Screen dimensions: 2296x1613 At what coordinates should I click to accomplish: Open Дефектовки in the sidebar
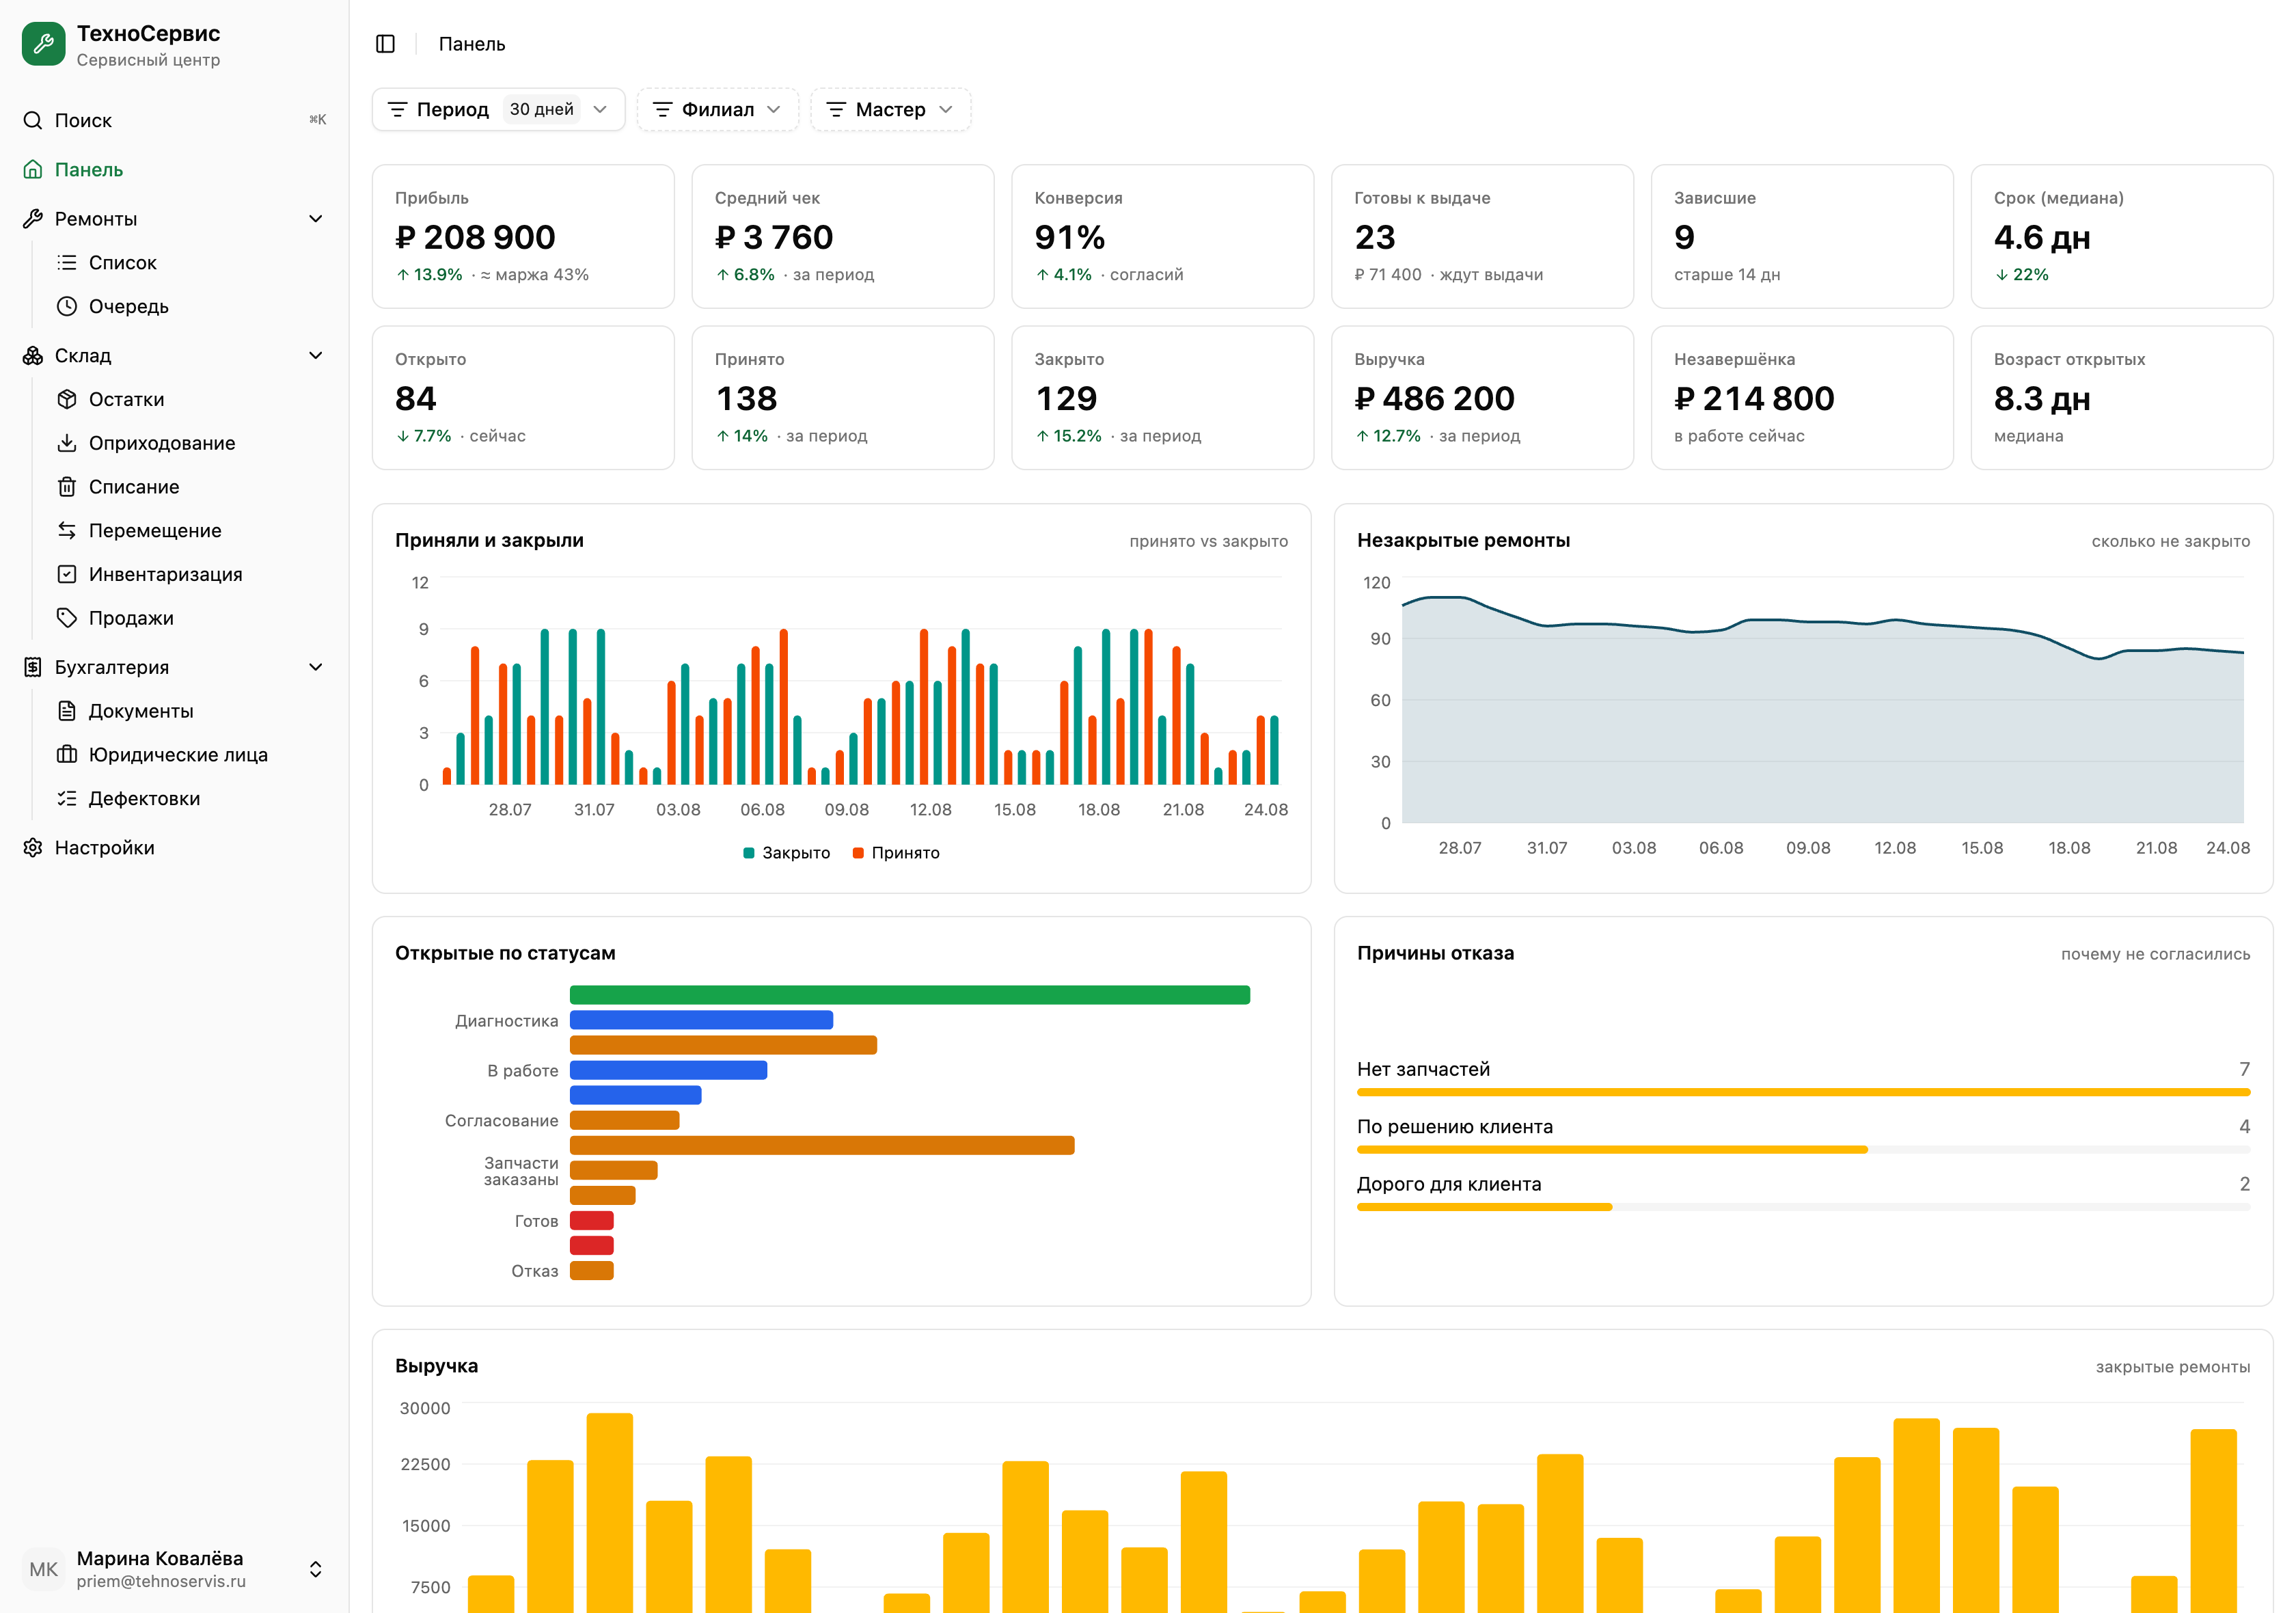(x=190, y=798)
